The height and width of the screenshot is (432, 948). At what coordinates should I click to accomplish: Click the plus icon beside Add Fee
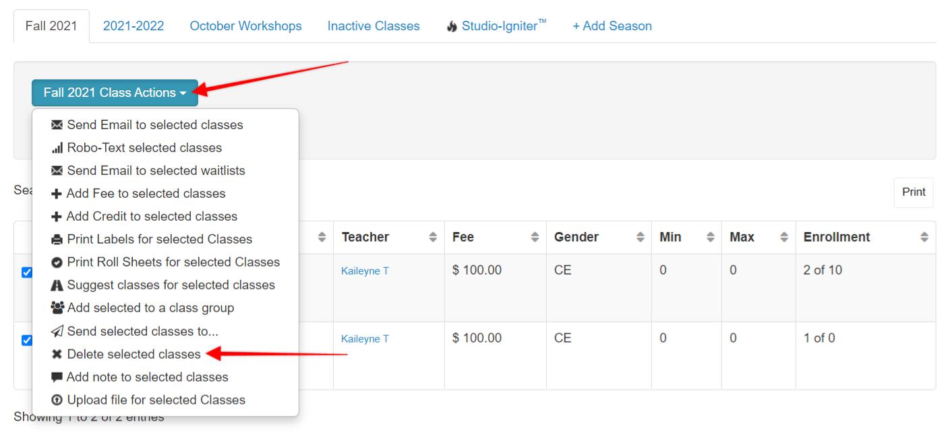point(57,194)
